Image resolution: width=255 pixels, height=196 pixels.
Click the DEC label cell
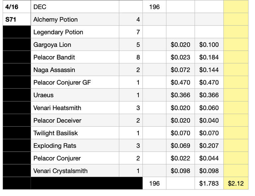(75, 7)
